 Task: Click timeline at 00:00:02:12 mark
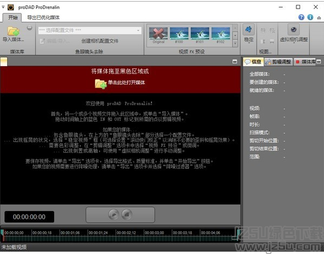[x=126, y=233]
